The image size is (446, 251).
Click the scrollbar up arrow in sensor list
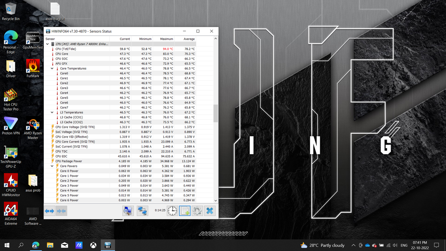click(216, 39)
